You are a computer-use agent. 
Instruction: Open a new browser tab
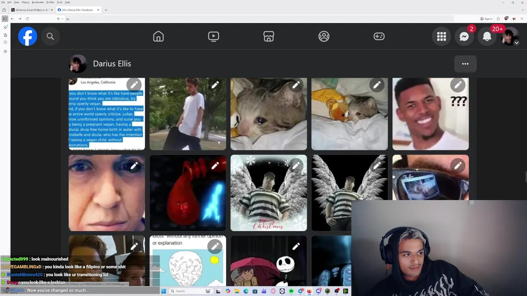pyautogui.click(x=106, y=10)
